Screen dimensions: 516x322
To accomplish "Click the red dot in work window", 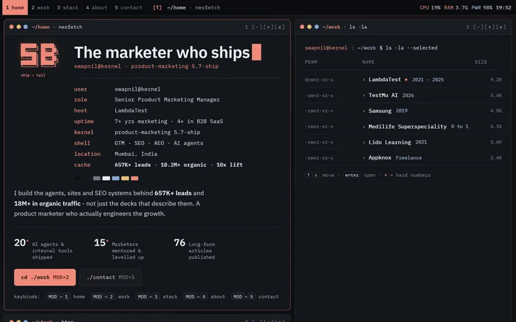I will coord(302,27).
